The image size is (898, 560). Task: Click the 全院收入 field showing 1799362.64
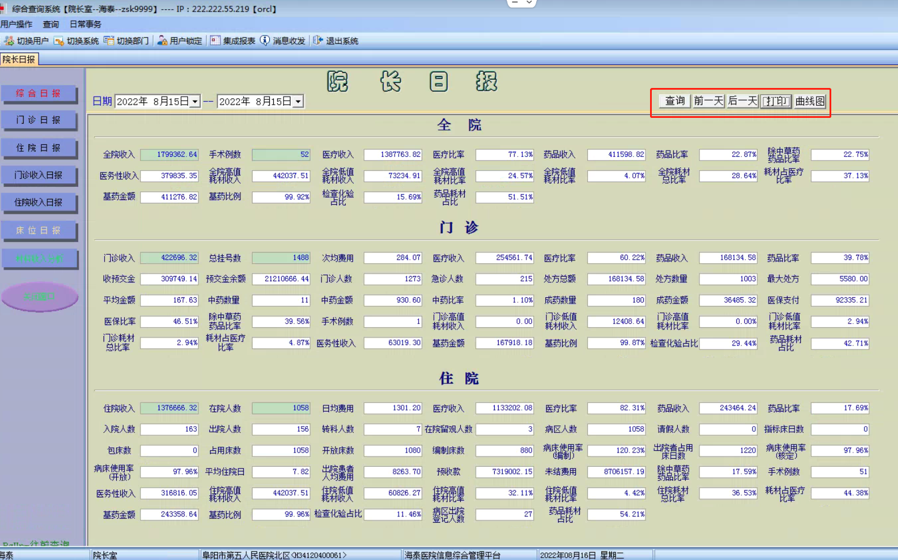(169, 155)
